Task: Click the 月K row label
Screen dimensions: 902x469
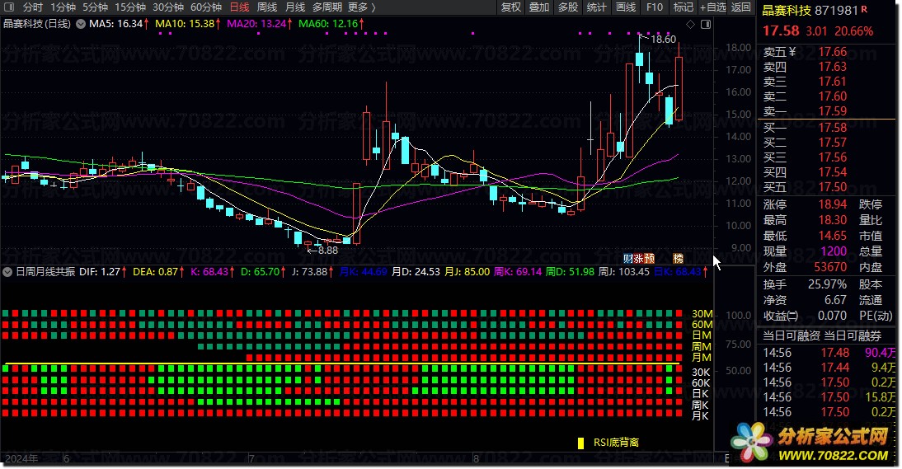Action: coord(701,415)
